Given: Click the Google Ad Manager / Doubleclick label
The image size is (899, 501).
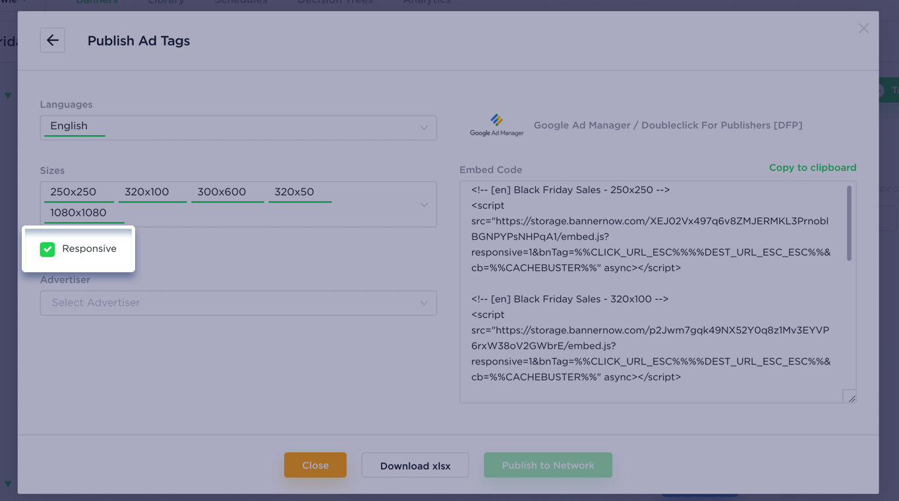Looking at the screenshot, I should click(668, 125).
